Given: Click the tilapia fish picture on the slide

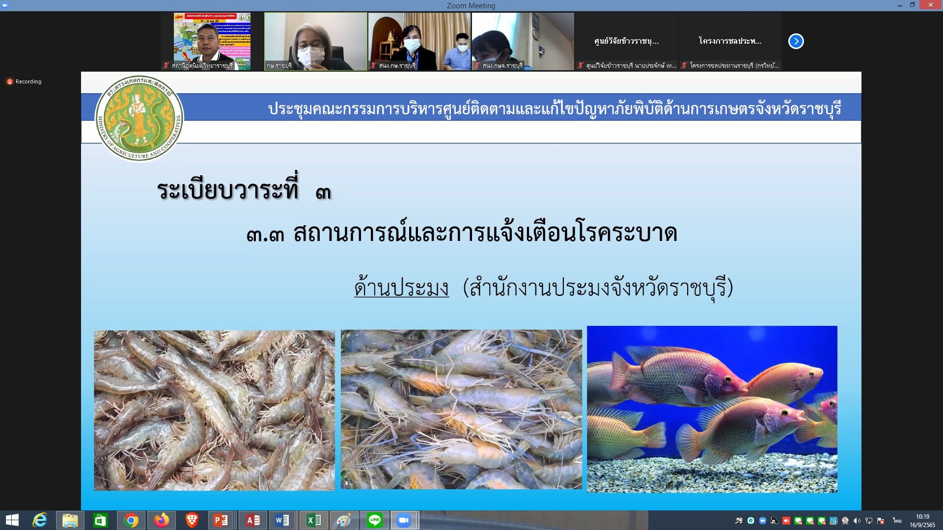Looking at the screenshot, I should pos(712,409).
